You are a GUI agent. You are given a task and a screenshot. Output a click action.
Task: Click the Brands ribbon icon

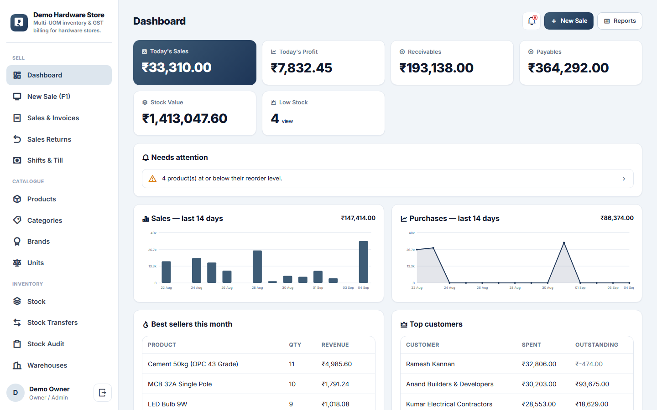click(17, 241)
